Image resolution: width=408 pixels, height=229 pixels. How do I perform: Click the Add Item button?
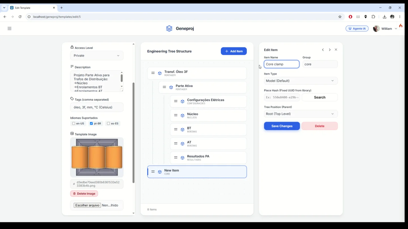pyautogui.click(x=234, y=51)
